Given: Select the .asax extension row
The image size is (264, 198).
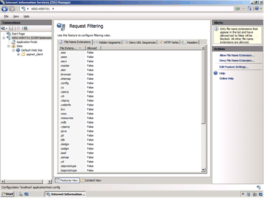Looking at the screenshot, I should pos(130,57).
